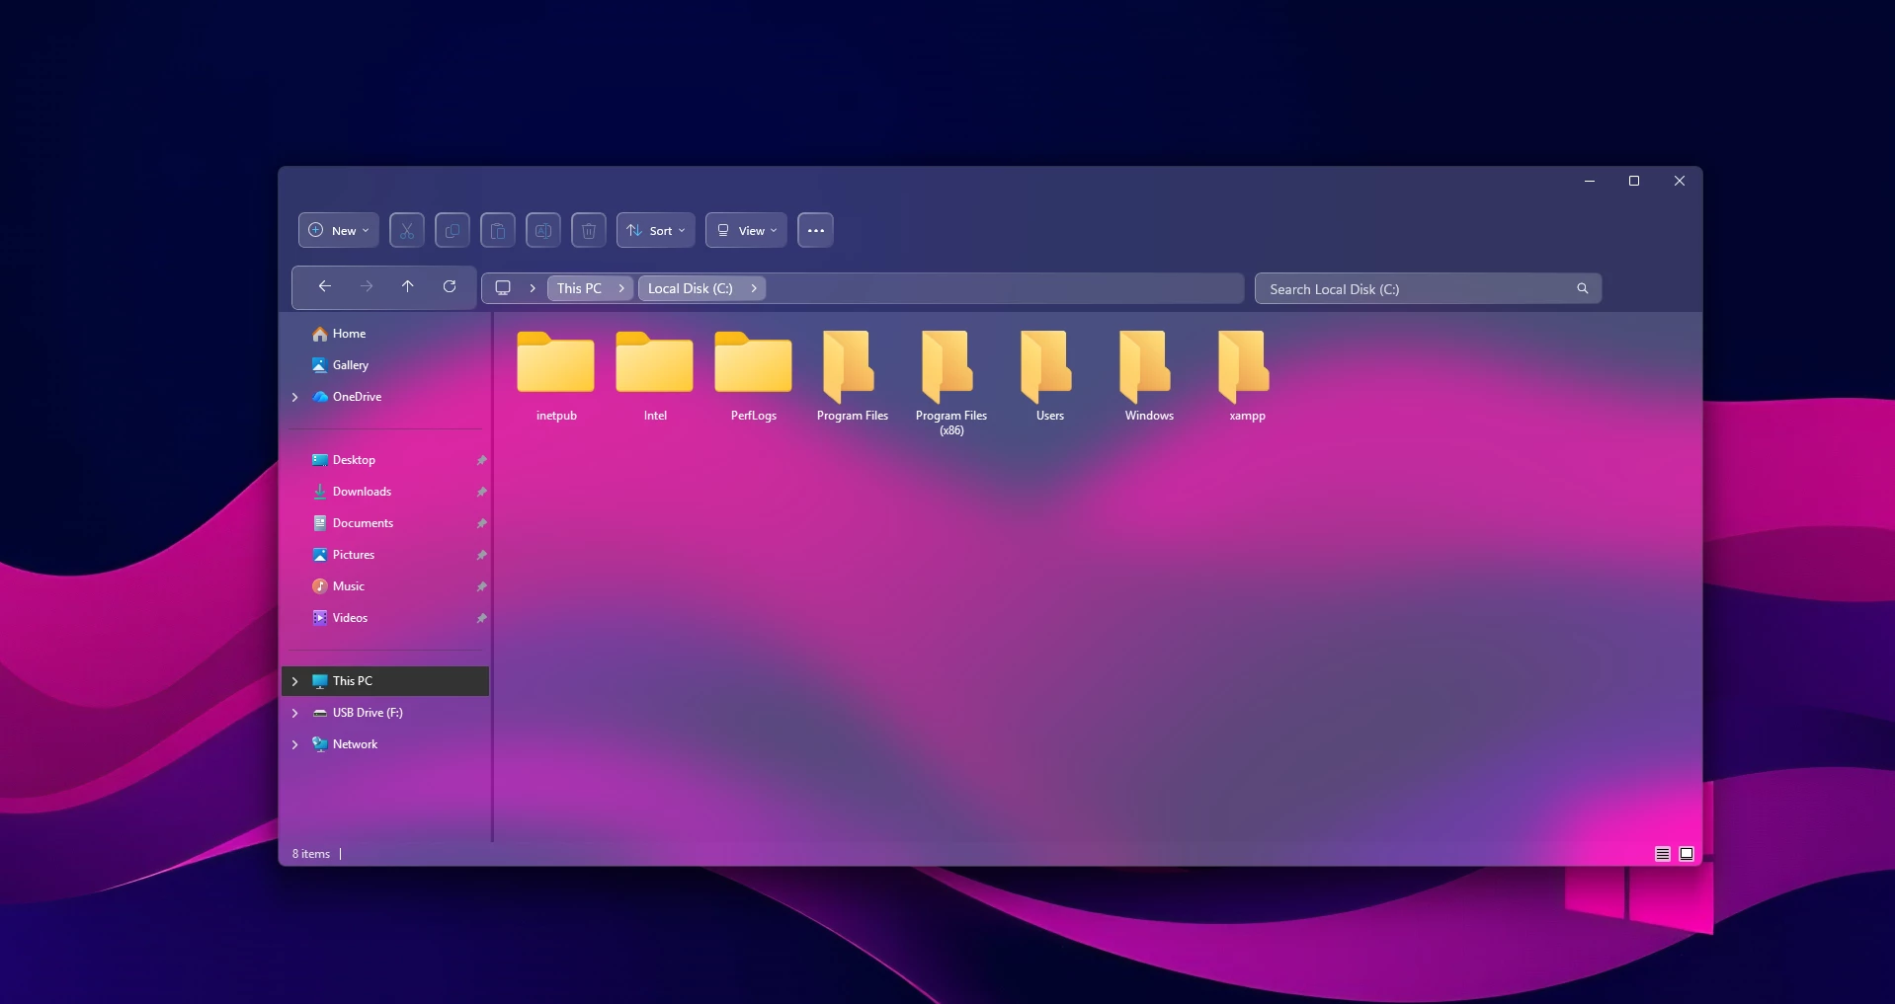Viewport: 1895px width, 1004px height.
Task: Expand the USB Drive (F:) node
Action: [294, 713]
